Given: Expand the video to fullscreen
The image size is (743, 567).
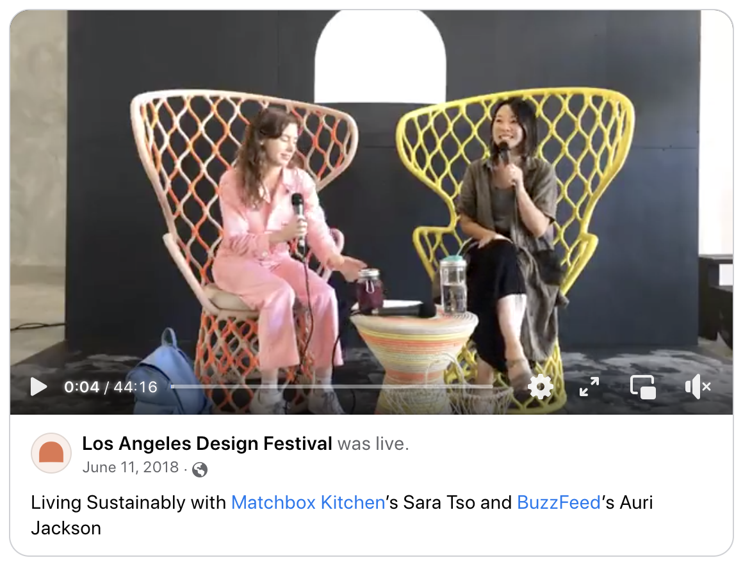Looking at the screenshot, I should coord(589,387).
